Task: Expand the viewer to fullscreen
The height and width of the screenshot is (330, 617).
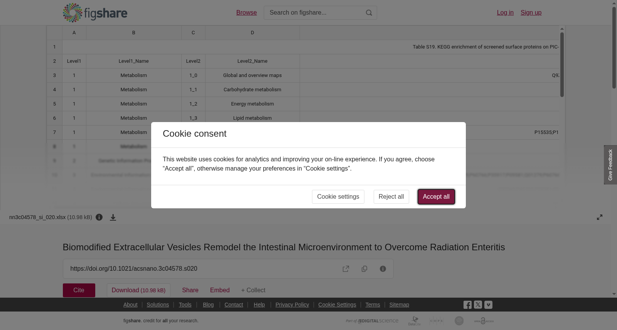Action: (x=600, y=217)
